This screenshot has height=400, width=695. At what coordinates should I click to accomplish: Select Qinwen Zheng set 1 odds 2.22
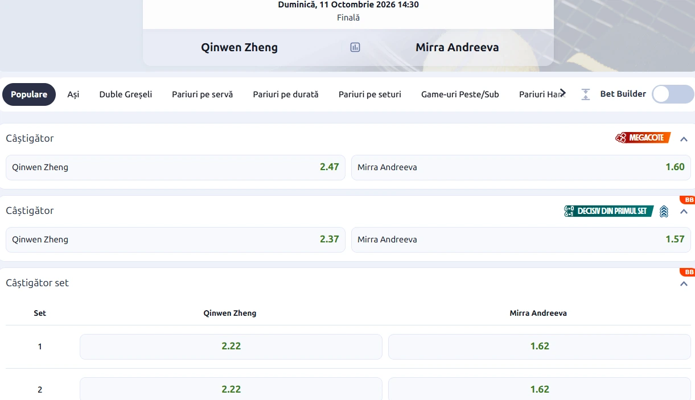(x=231, y=347)
